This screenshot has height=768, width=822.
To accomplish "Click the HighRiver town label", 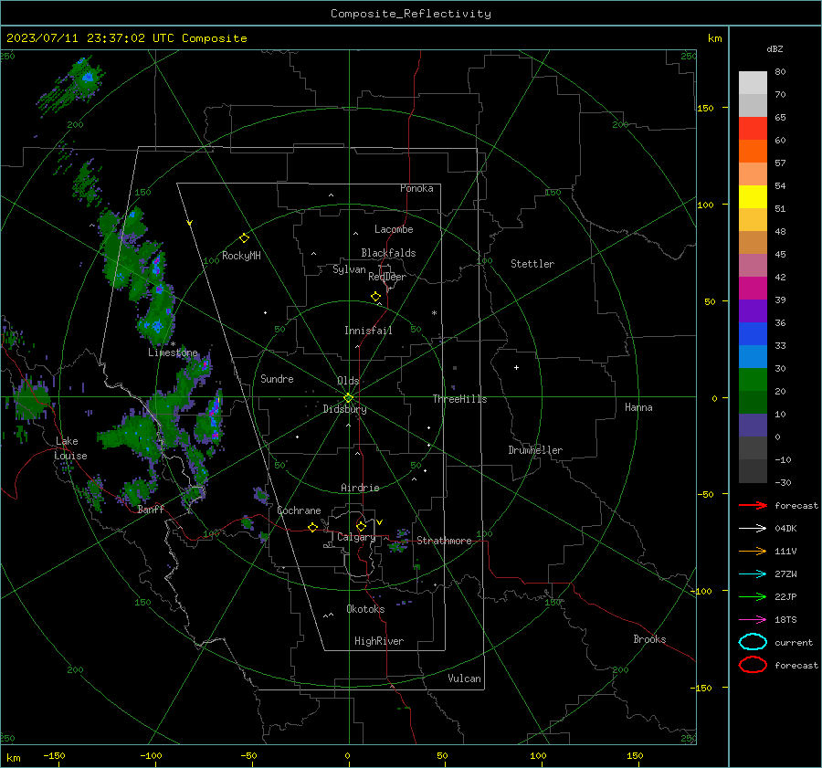I will click(379, 641).
